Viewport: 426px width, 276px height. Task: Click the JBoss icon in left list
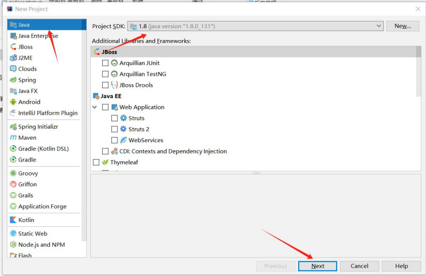tap(13, 47)
